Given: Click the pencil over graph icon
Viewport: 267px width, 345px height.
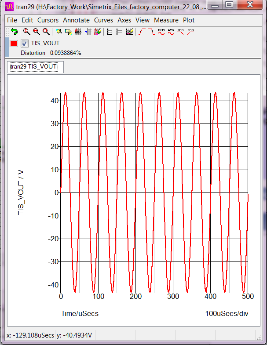Looking at the screenshot, I should [x=98, y=32].
